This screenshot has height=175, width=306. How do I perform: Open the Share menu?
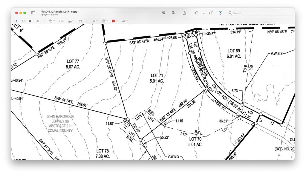pyautogui.click(x=184, y=13)
